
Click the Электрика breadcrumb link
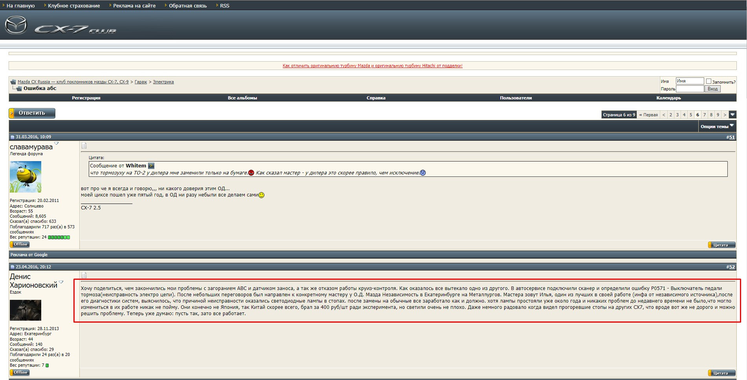click(163, 82)
